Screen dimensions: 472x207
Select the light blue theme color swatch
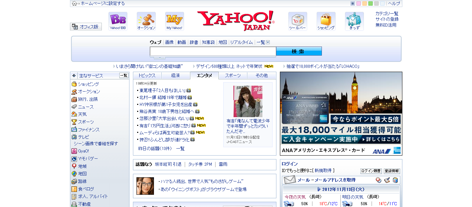[382, 3]
